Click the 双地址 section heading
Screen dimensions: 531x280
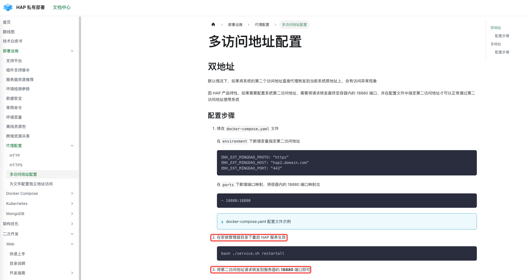pyautogui.click(x=221, y=67)
